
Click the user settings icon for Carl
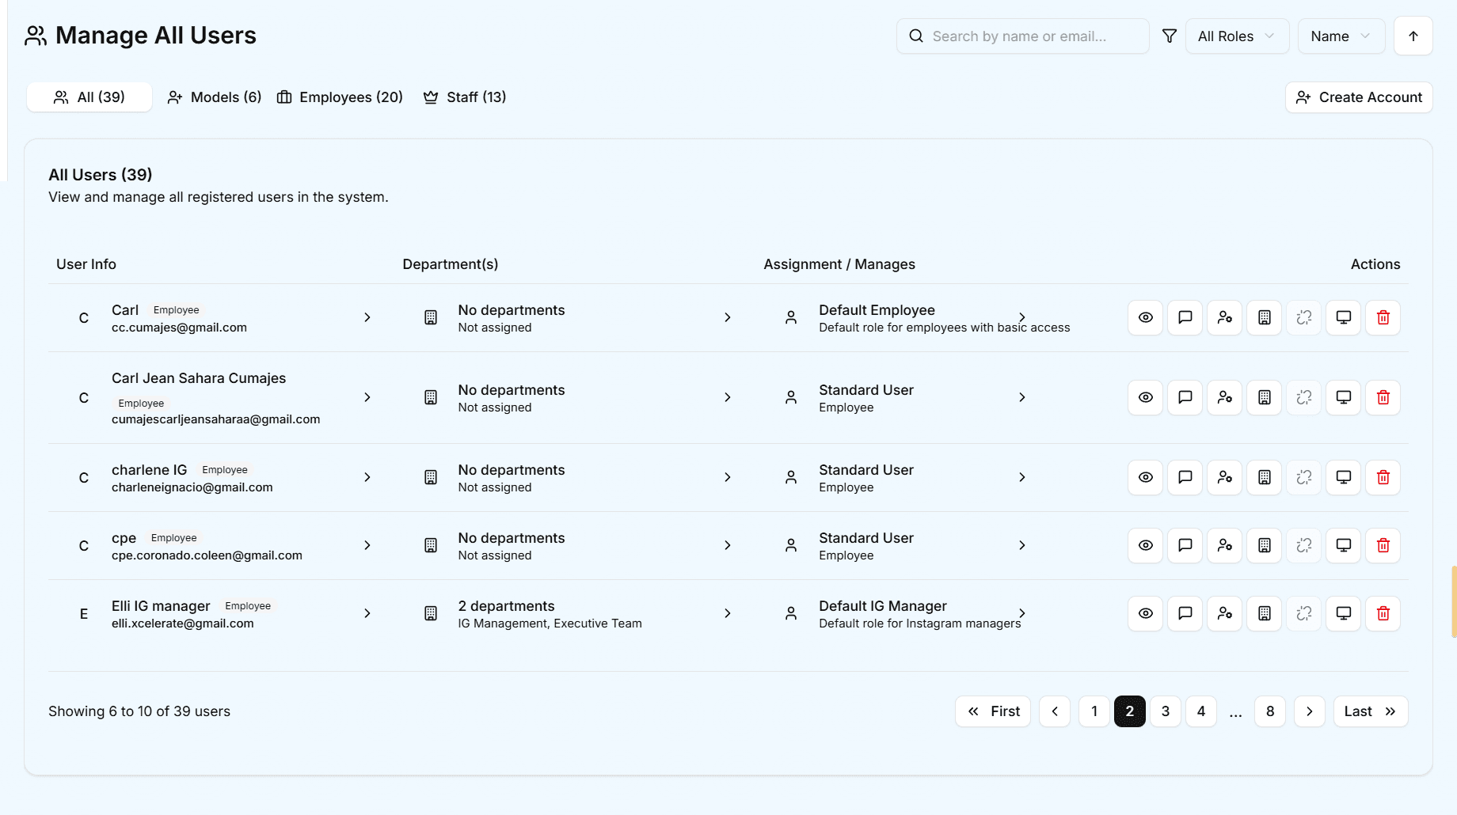tap(1225, 317)
